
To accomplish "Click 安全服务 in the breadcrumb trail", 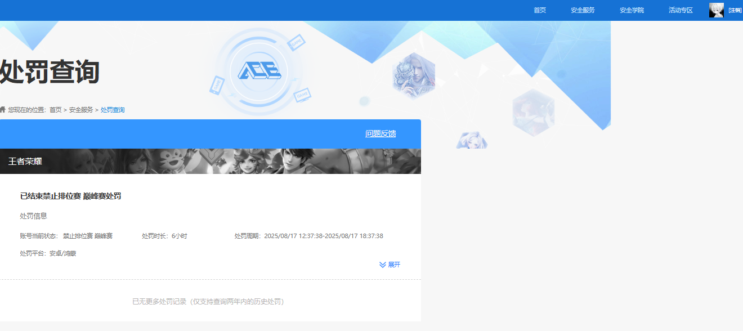I will tap(81, 110).
